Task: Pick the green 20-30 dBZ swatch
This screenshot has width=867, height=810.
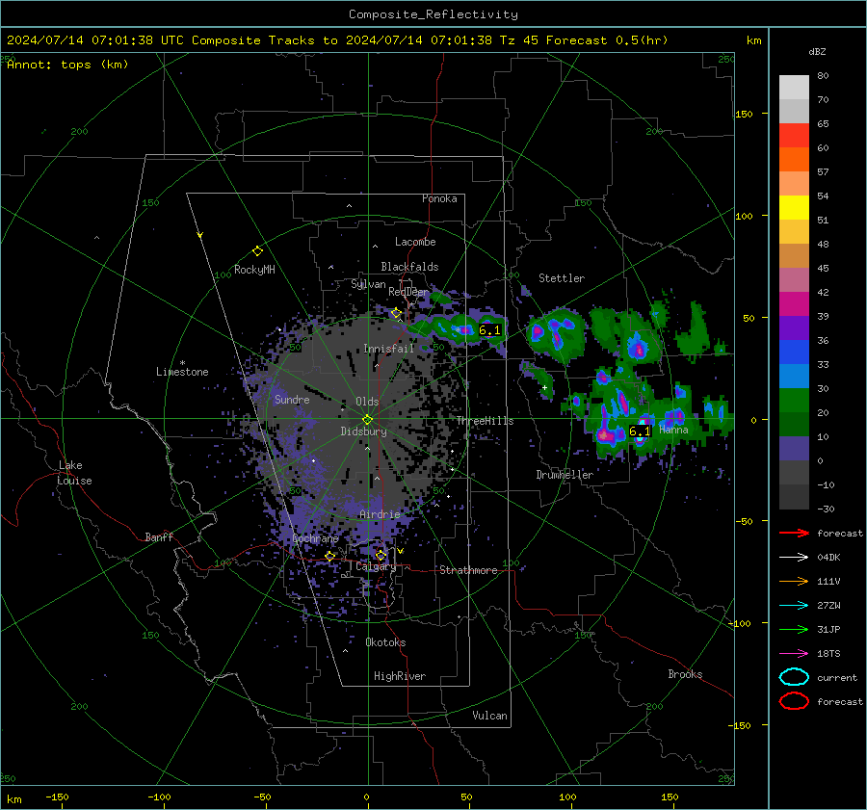Action: tap(794, 400)
